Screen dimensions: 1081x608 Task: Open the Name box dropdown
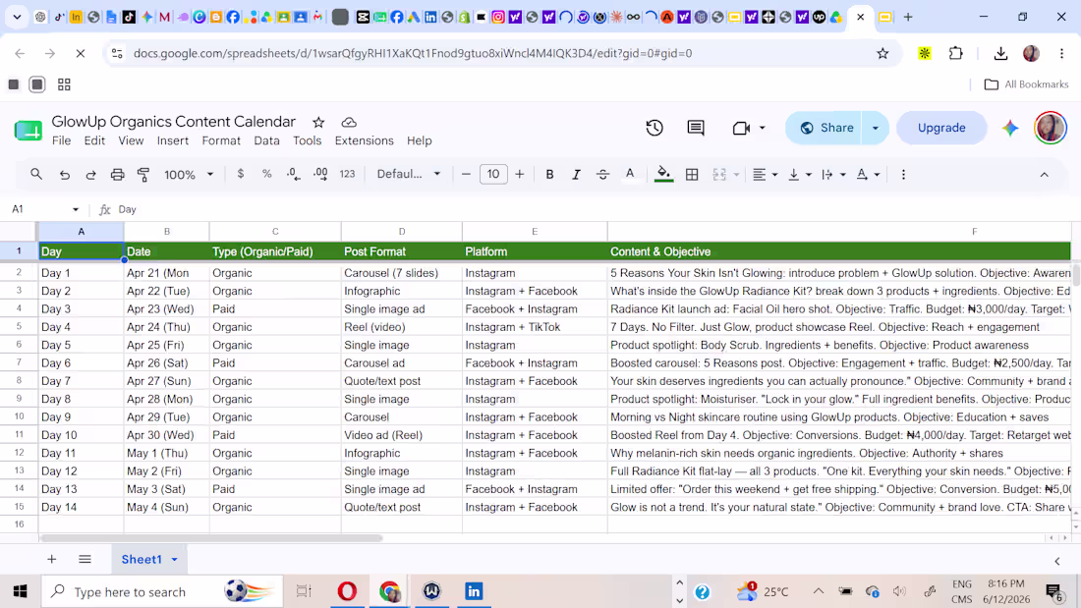pos(75,209)
